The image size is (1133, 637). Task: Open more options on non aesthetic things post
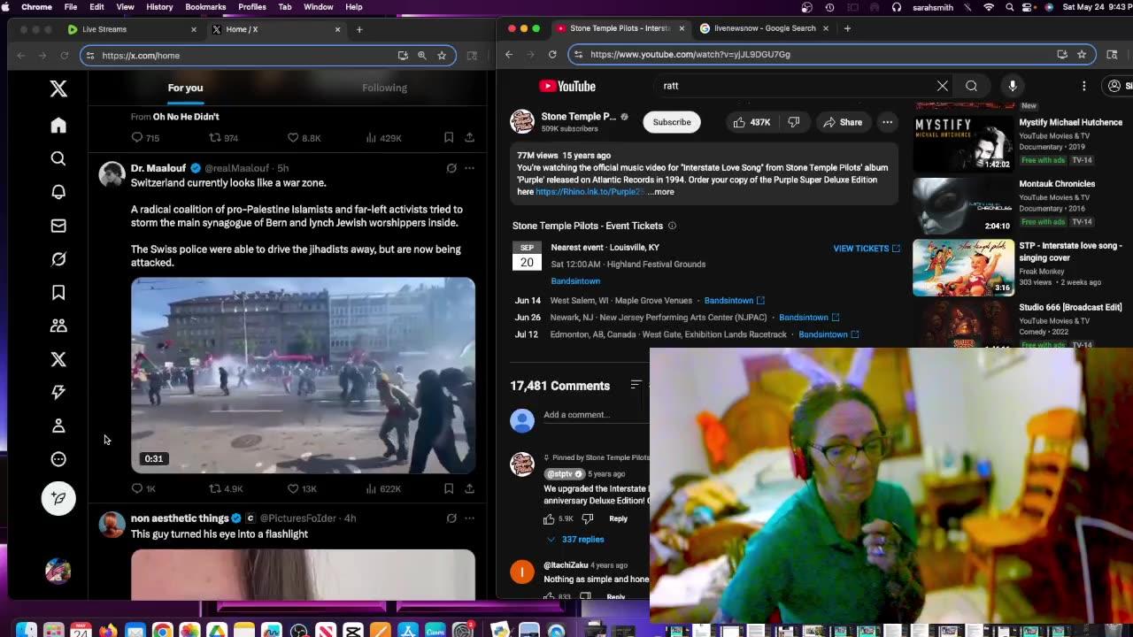coord(469,518)
